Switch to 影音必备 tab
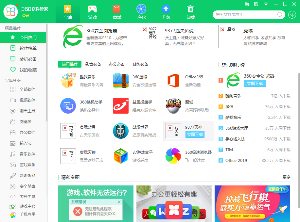This screenshot has width=300, height=222. click(x=93, y=64)
